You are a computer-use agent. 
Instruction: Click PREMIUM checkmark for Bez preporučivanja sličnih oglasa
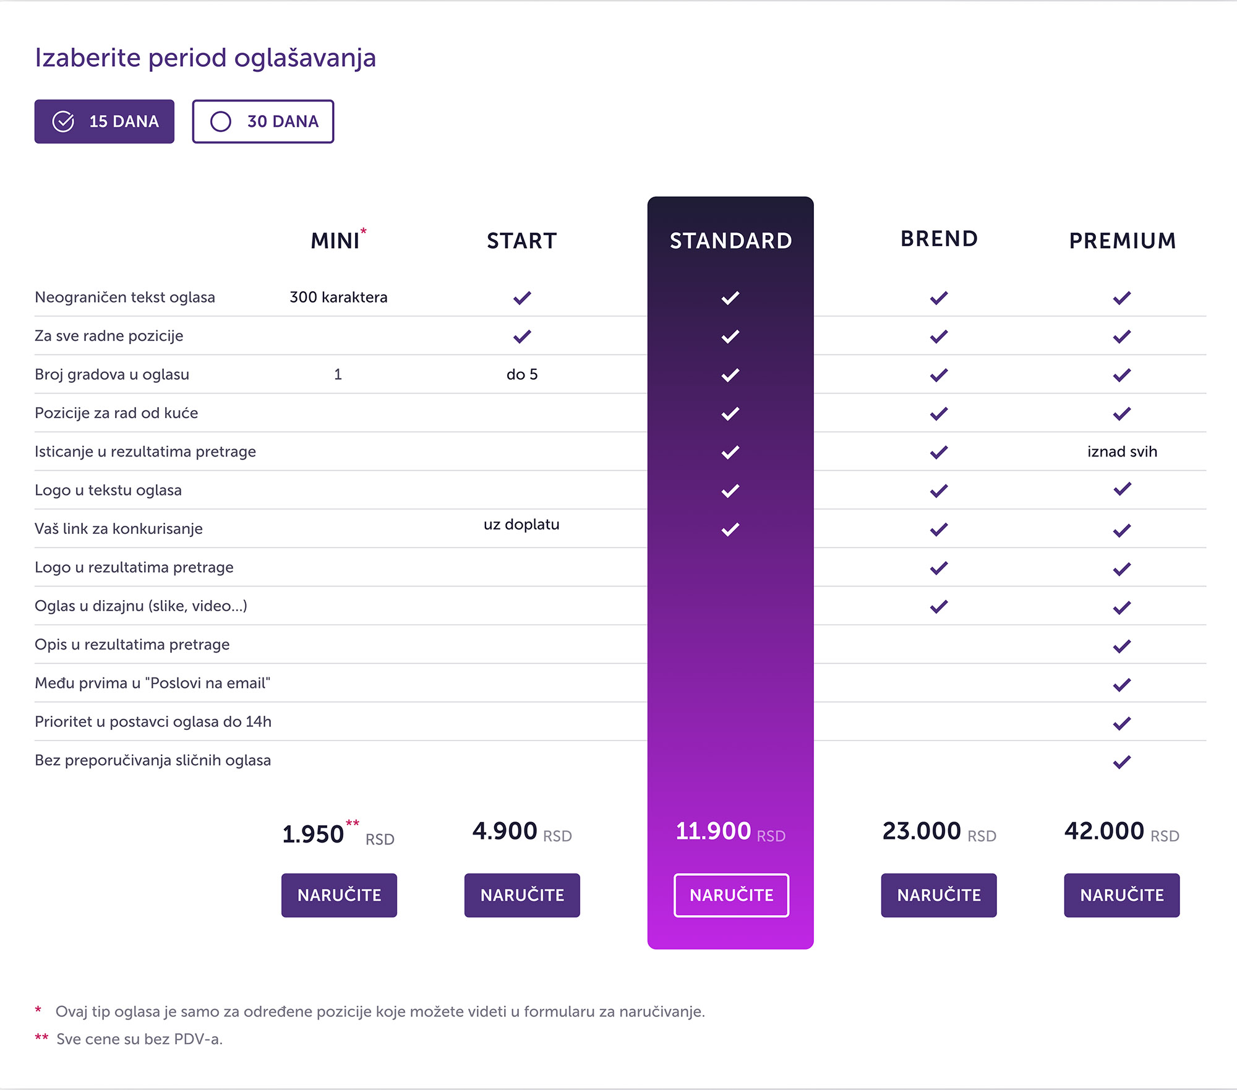pyautogui.click(x=1122, y=762)
